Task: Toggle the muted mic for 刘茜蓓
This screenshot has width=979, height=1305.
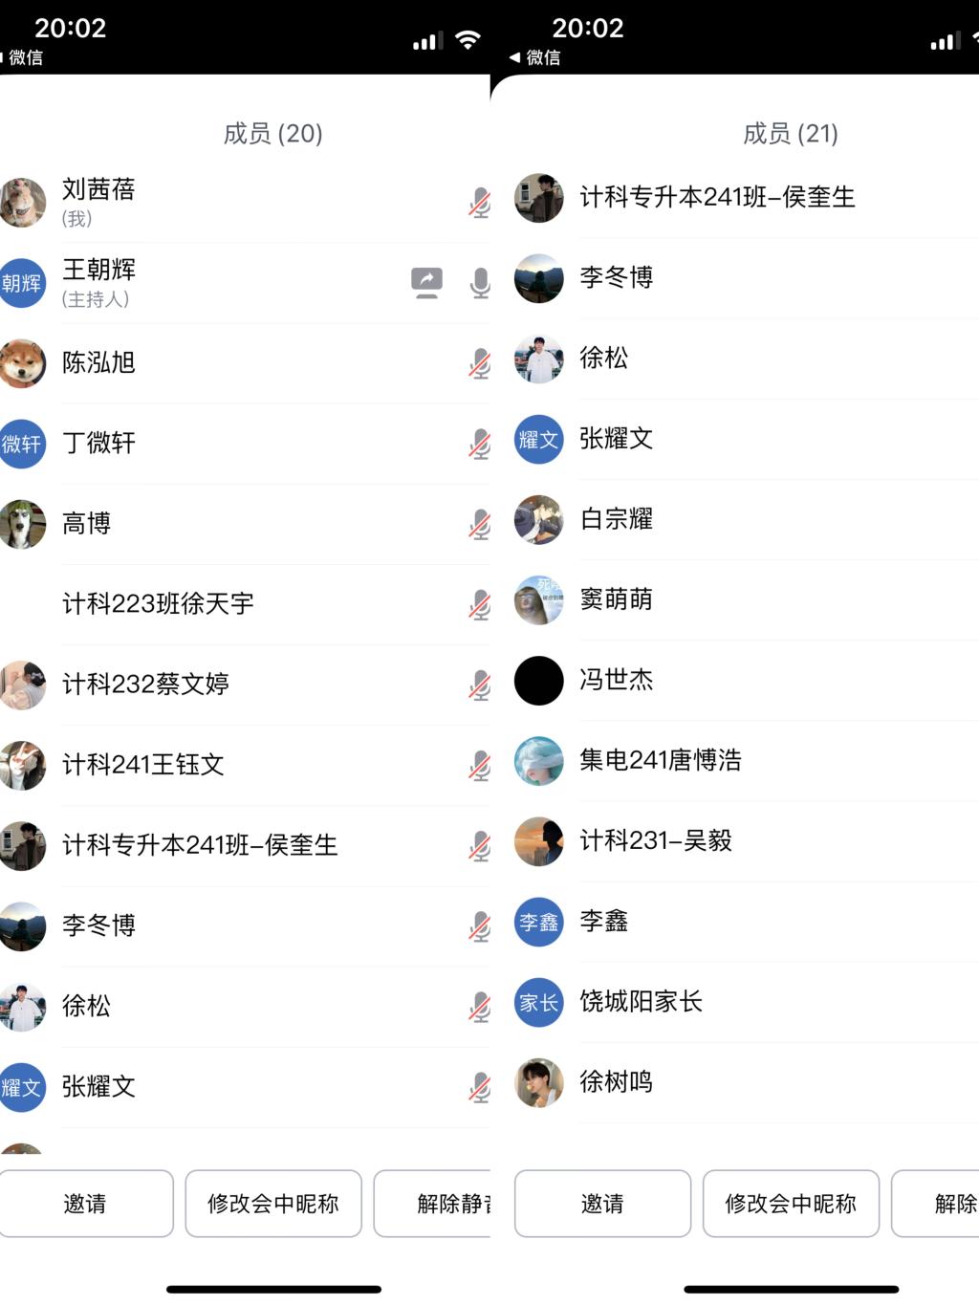Action: click(x=480, y=203)
